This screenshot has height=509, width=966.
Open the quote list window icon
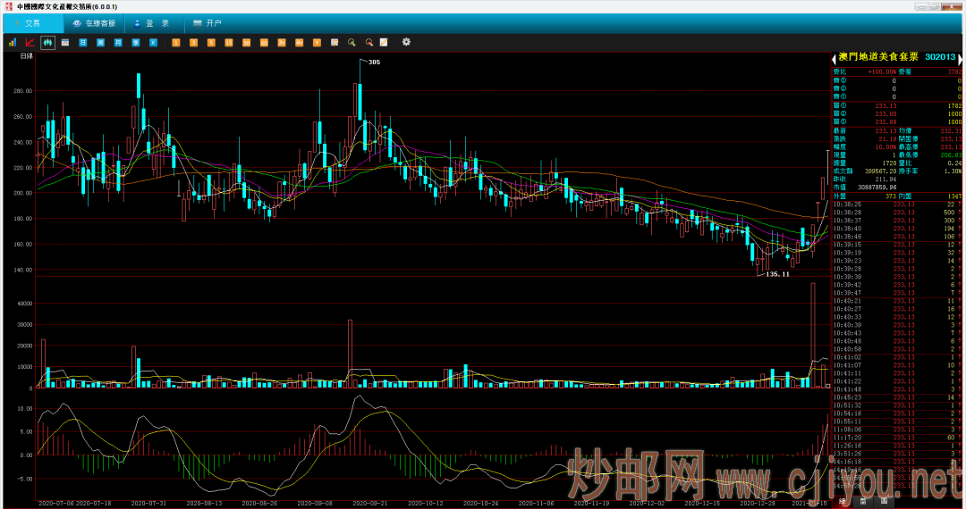point(65,43)
